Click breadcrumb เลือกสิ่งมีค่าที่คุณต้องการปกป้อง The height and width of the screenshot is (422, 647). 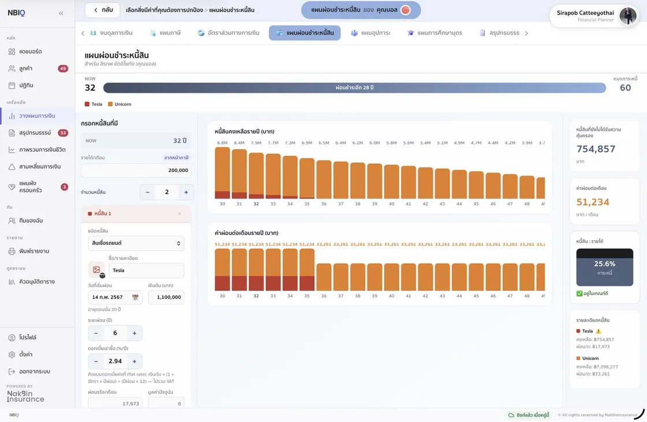coord(164,10)
